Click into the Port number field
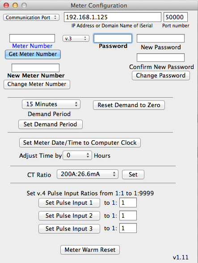Viewport: 198px width, 263px height. [x=175, y=17]
